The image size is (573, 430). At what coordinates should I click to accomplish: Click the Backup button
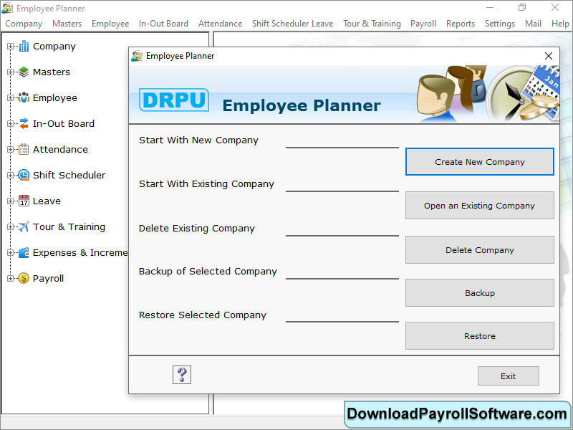pos(480,293)
